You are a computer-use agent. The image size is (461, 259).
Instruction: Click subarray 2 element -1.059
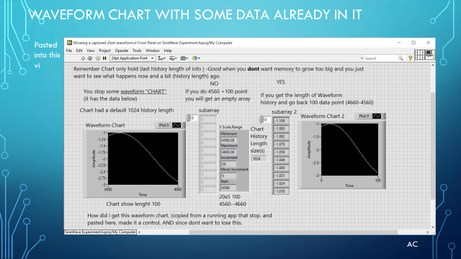click(281, 152)
